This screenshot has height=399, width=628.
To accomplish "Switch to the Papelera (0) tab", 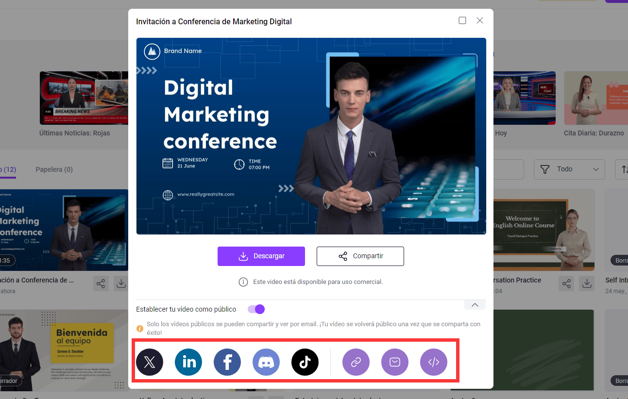I will 54,169.
